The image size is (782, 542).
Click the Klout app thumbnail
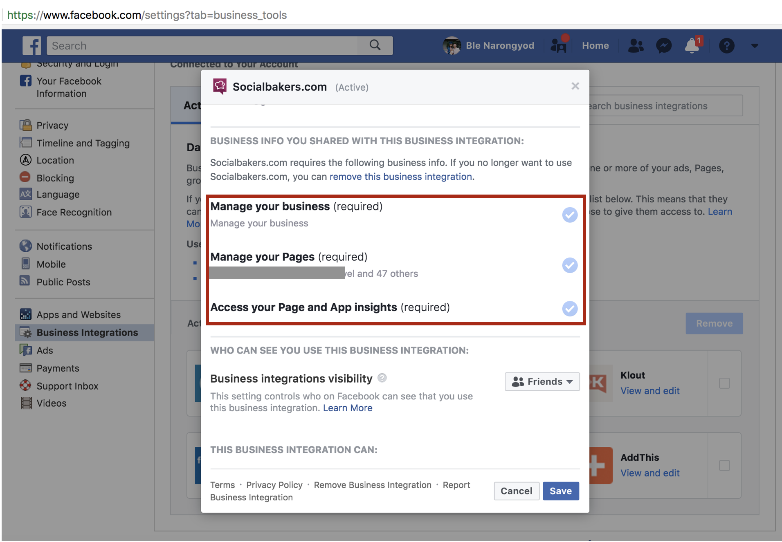click(x=601, y=383)
